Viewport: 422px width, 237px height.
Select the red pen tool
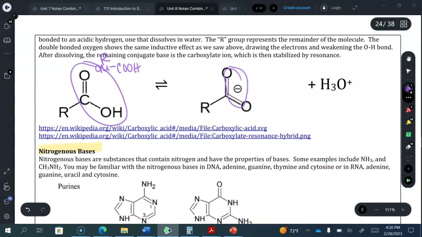coord(408,110)
